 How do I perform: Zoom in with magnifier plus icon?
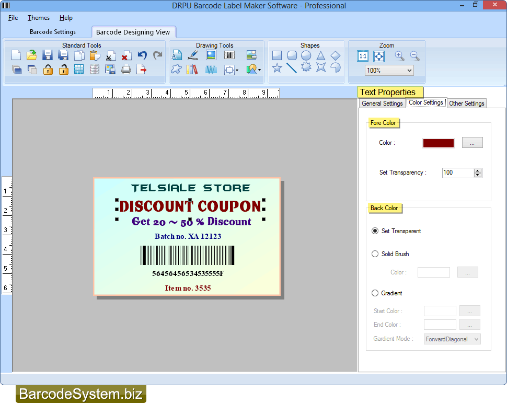(400, 56)
